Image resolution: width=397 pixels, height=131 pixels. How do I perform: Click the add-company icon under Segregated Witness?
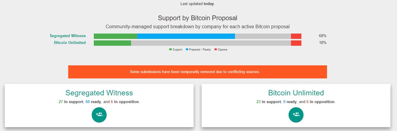point(99,115)
